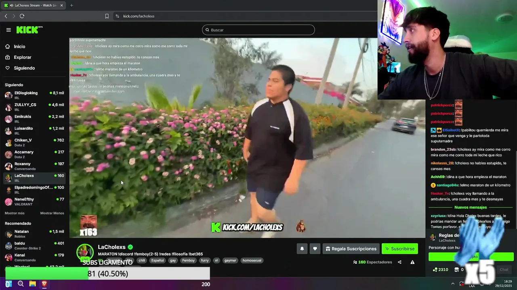
Task: Open site information icon beside URL
Action: (117, 16)
